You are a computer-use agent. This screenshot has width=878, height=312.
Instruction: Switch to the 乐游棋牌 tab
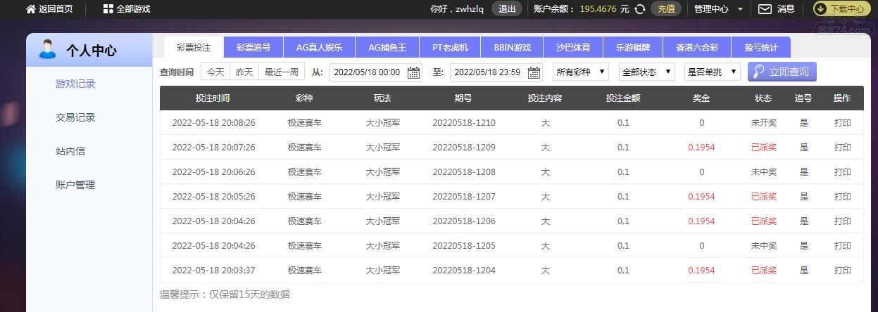pos(633,48)
